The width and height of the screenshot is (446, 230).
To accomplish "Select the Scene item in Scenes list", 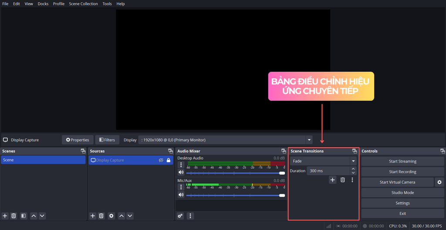I will [x=43, y=160].
